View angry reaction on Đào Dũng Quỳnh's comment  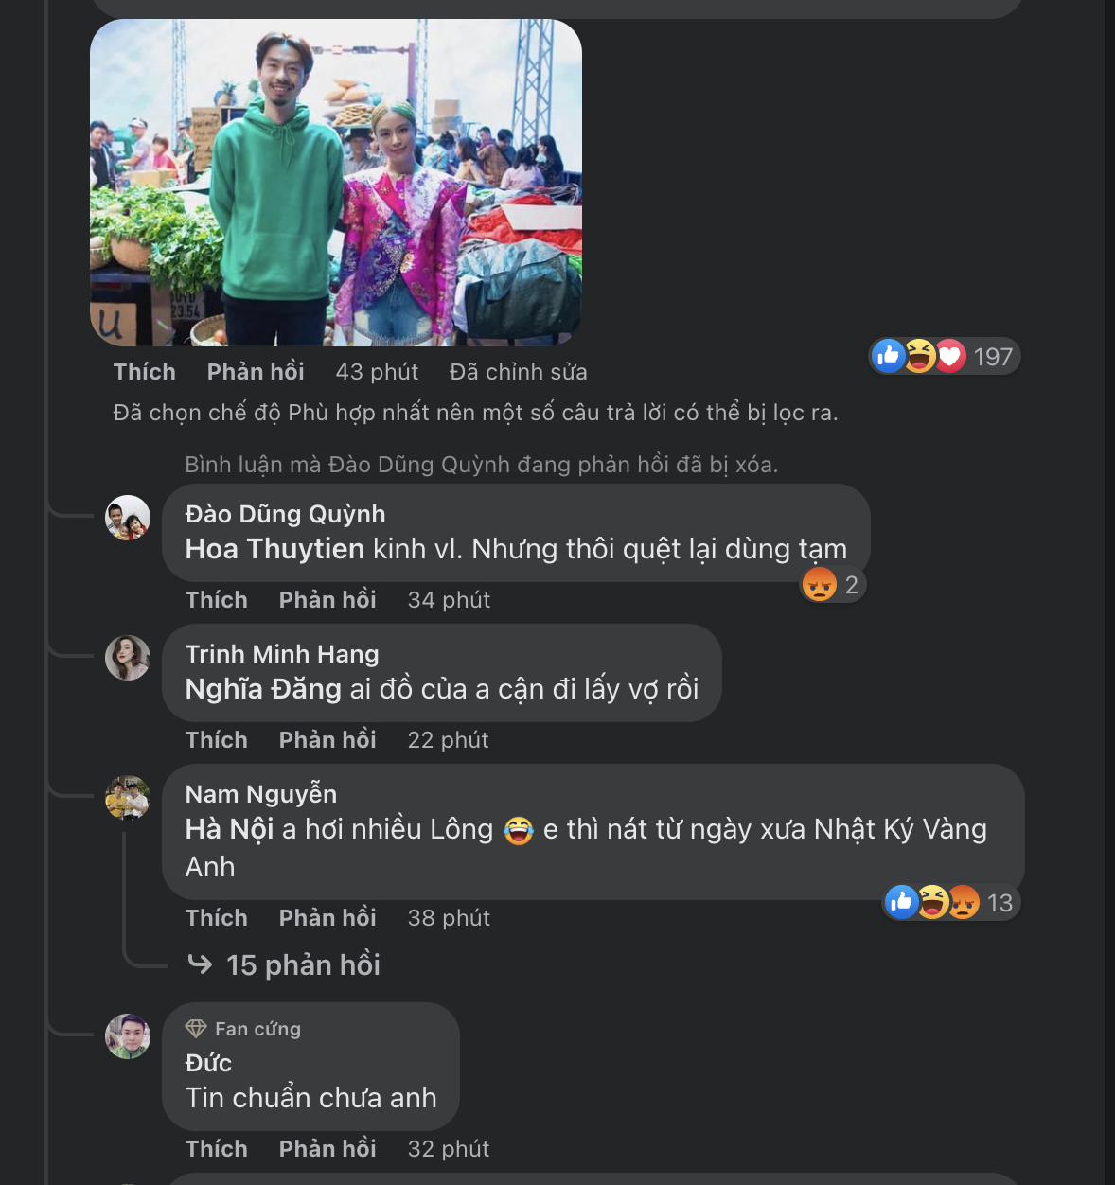[x=820, y=584]
